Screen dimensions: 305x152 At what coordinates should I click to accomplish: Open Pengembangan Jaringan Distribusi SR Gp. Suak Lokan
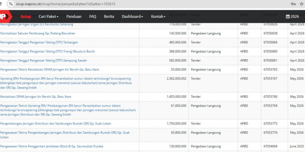pyautogui.click(x=56, y=124)
